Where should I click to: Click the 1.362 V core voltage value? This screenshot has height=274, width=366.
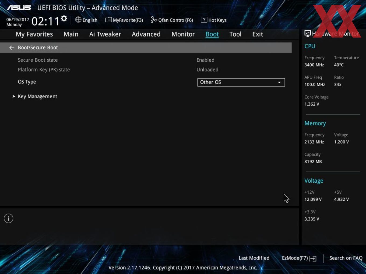[312, 104]
